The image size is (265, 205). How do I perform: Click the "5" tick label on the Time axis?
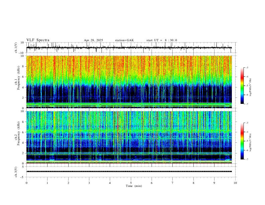(x=131, y=183)
